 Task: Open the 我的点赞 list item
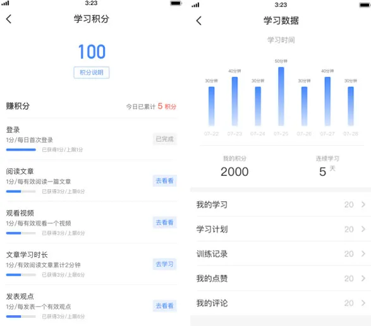281,278
